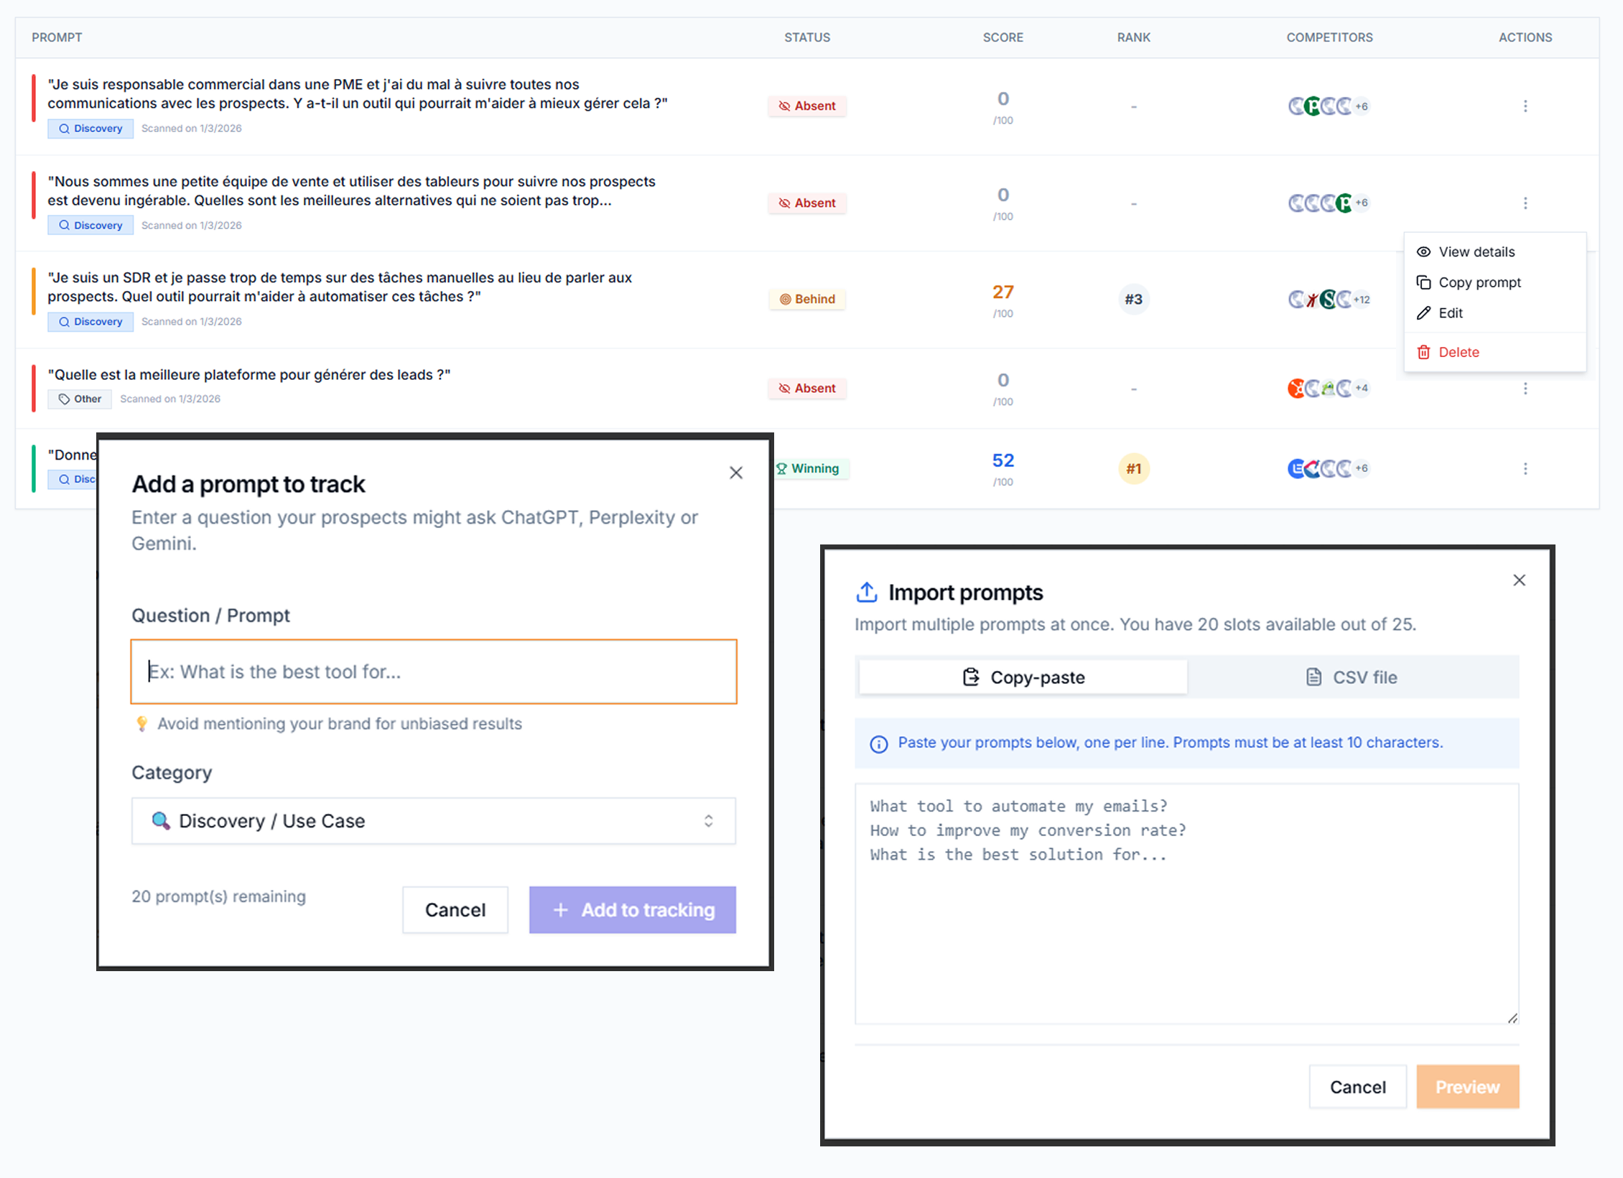Screen dimensions: 1623x1178
Task: Open the Discovery / Use Case category dropdown
Action: [433, 820]
